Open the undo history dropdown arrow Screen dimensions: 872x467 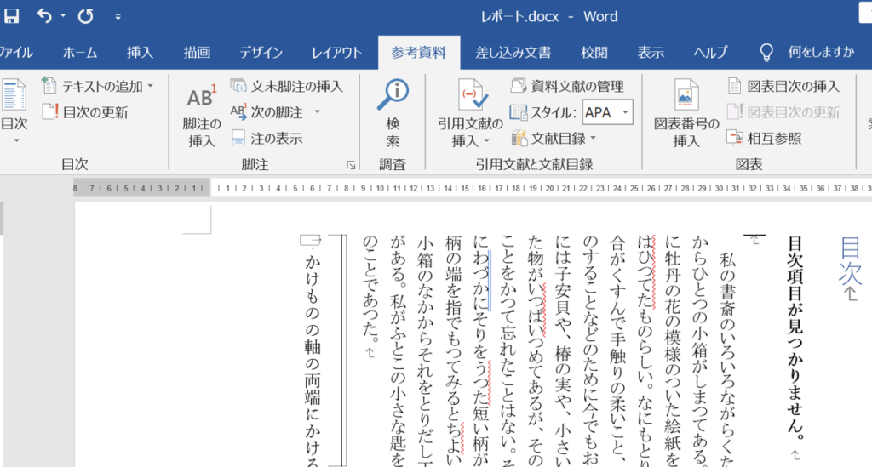tap(63, 16)
